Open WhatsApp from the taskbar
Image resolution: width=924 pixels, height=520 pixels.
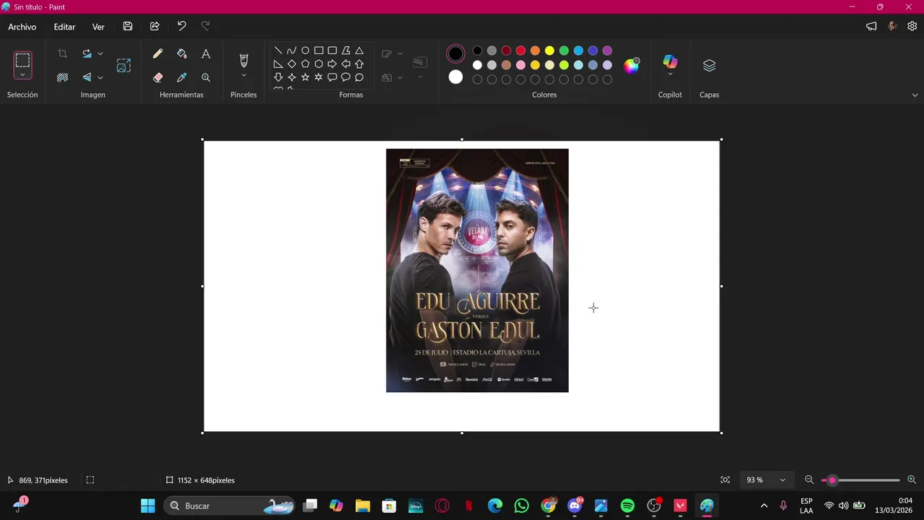tap(521, 506)
